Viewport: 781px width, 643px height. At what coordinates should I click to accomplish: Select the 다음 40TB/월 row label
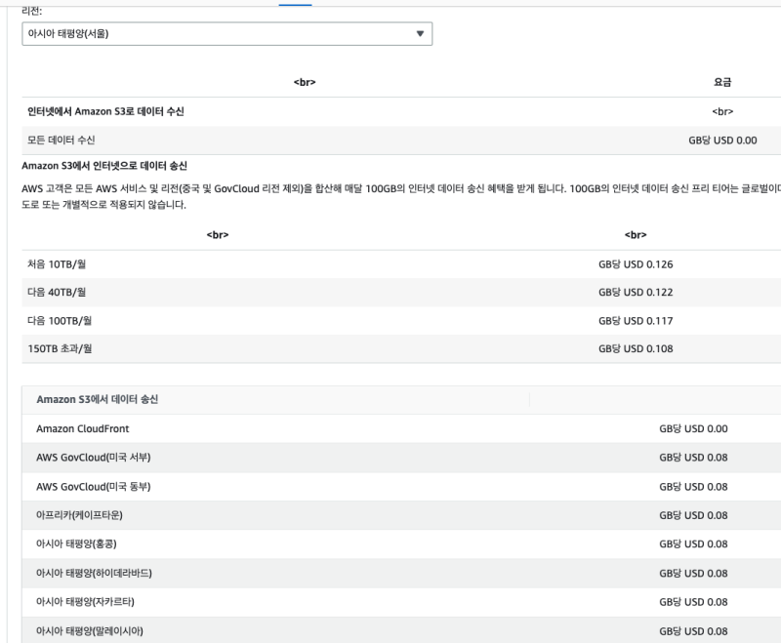57,292
